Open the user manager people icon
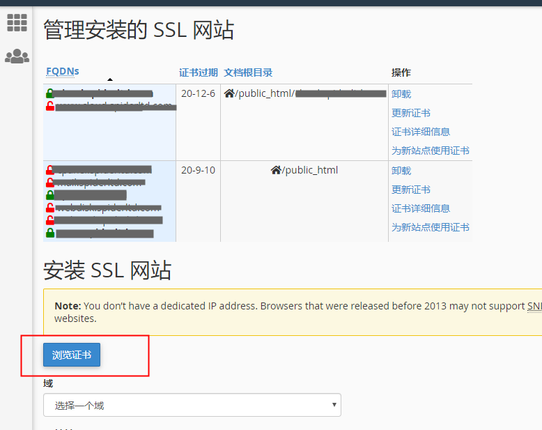 [17, 56]
